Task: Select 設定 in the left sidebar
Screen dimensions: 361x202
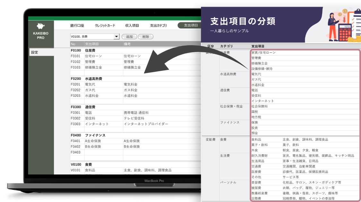Action: tap(35, 52)
